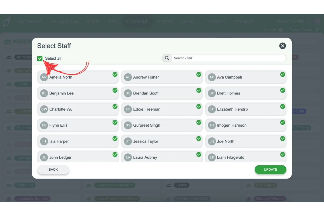This screenshot has height=216, width=324.
Task: Select the Joe North name text
Action: coord(226,141)
